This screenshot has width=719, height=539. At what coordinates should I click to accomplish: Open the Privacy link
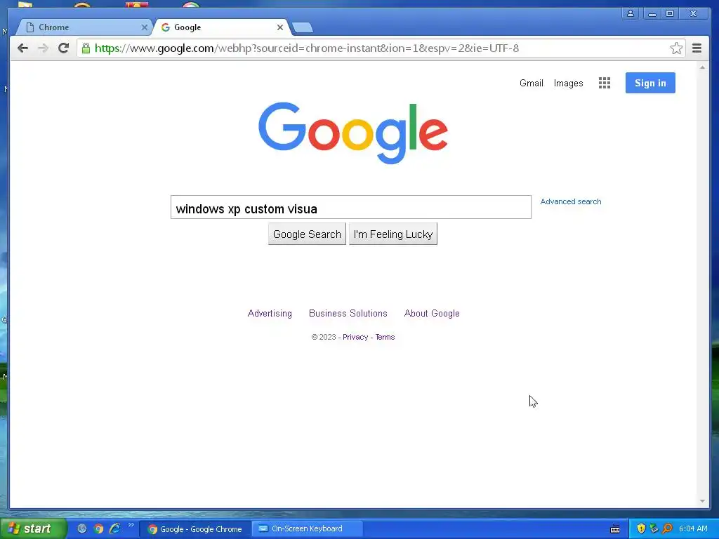coord(355,337)
